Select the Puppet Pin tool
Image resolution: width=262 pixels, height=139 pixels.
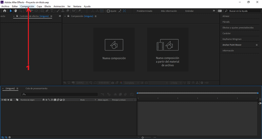pos(80,11)
